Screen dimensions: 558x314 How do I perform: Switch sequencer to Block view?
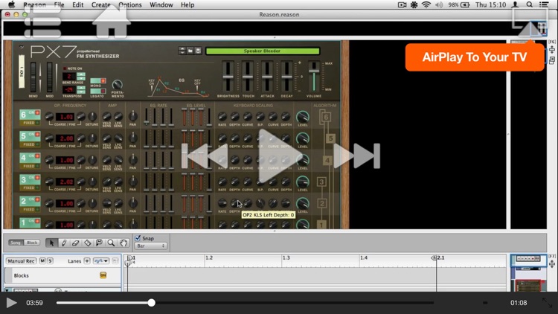pos(32,243)
